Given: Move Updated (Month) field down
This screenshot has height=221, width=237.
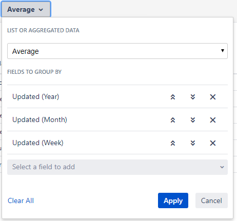Looking at the screenshot, I should [193, 120].
